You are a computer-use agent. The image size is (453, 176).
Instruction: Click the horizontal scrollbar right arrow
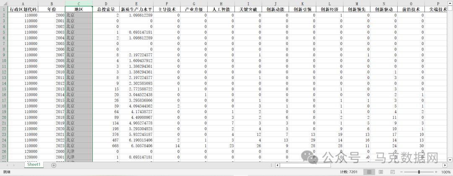tap(445, 165)
